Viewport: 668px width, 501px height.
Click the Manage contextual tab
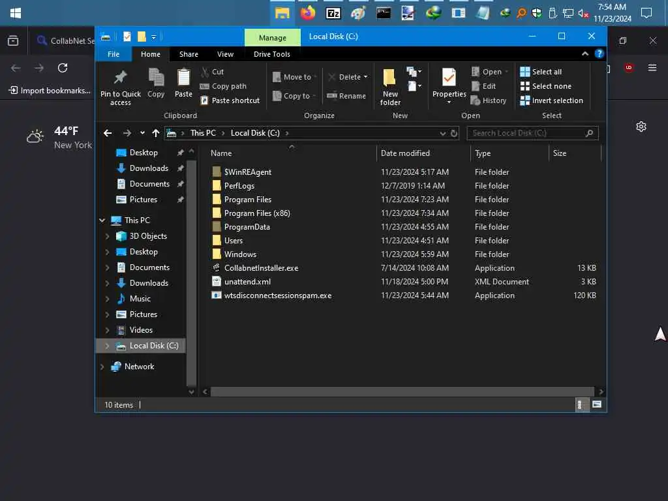272,37
